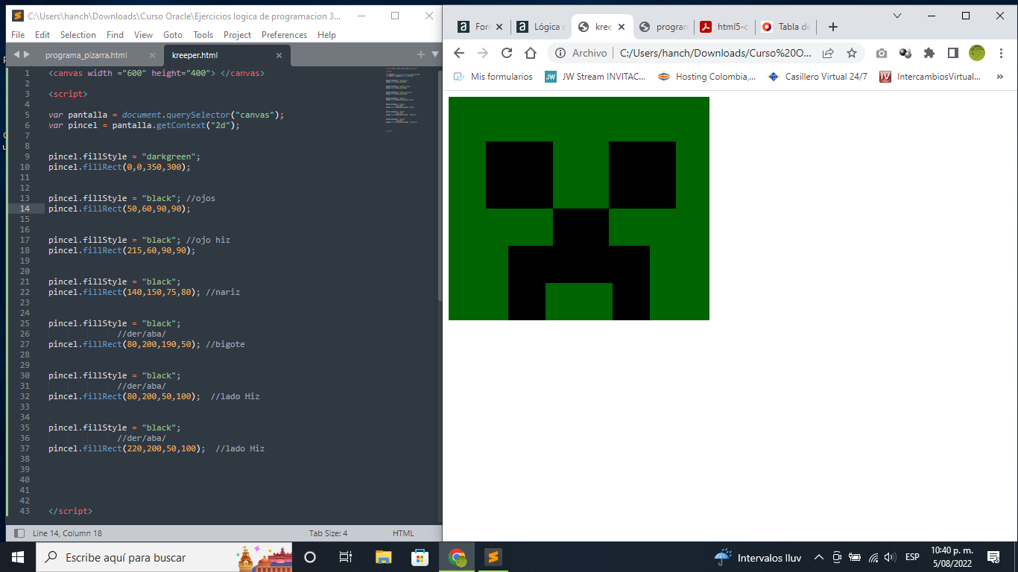Screen dimensions: 1018x572
Task: Open the Windows Start menu
Action: (x=18, y=557)
